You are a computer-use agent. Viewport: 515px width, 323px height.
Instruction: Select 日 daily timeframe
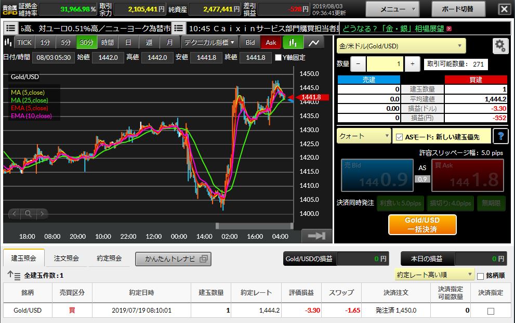pos(128,42)
